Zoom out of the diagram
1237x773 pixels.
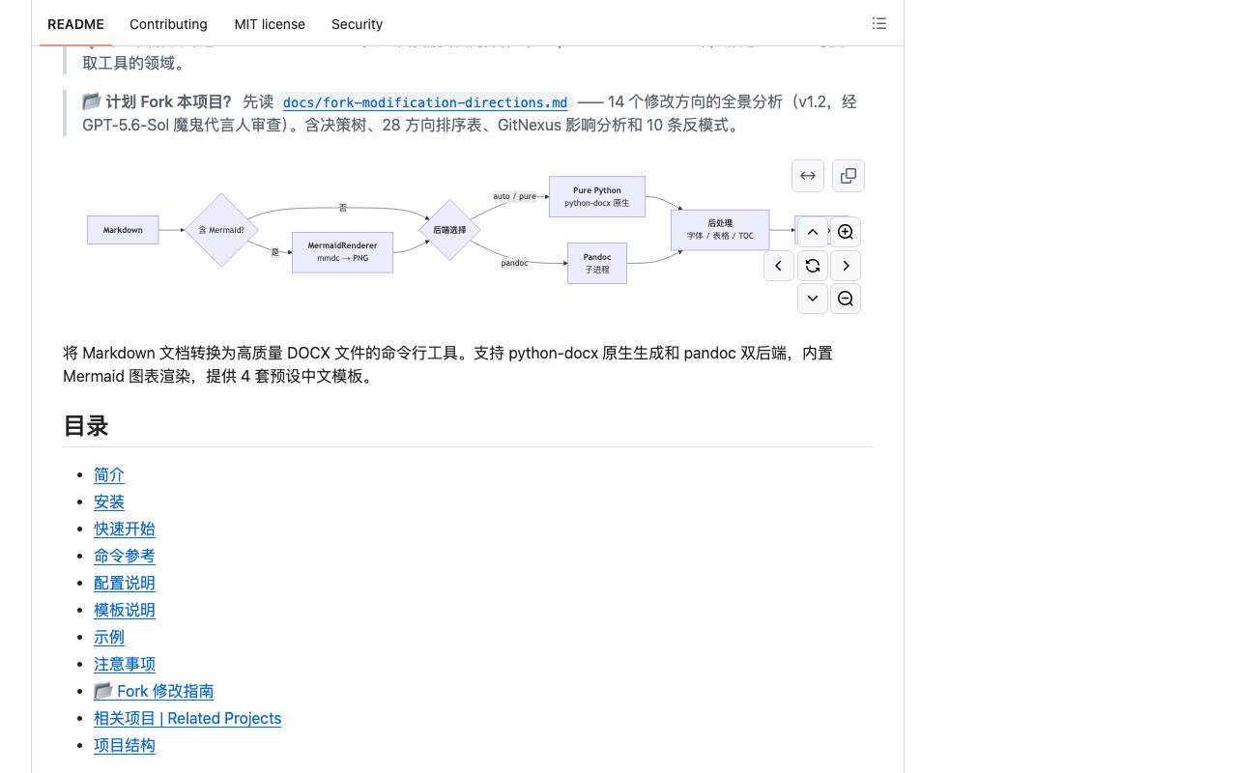click(x=846, y=299)
